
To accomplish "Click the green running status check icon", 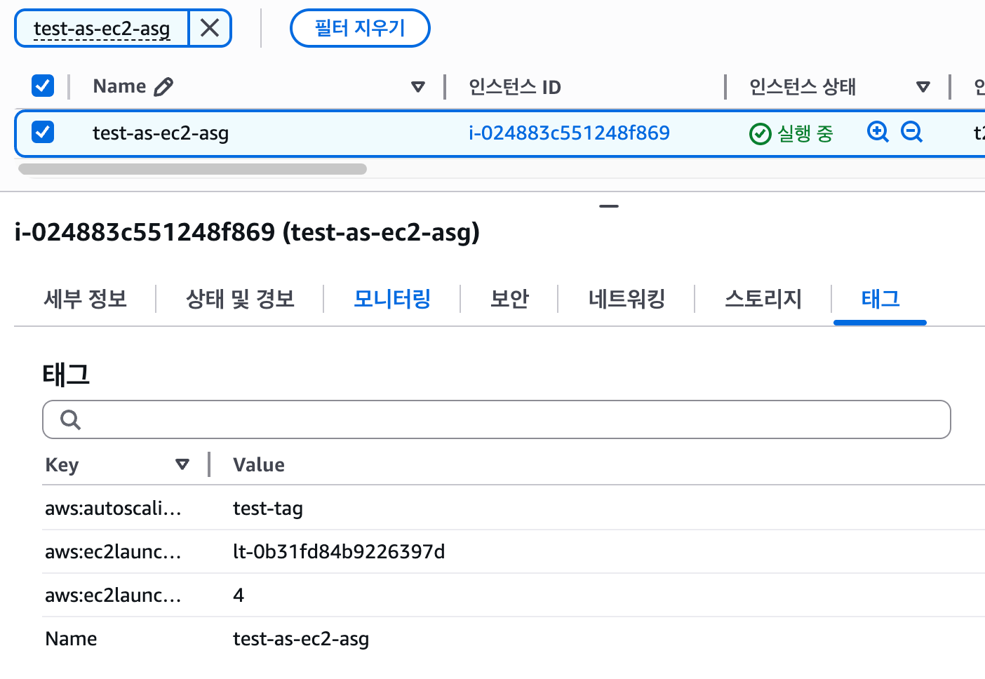I will pyautogui.click(x=760, y=133).
